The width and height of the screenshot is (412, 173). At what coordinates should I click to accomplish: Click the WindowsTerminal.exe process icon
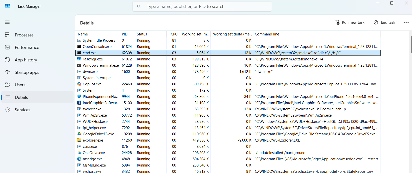(79, 65)
